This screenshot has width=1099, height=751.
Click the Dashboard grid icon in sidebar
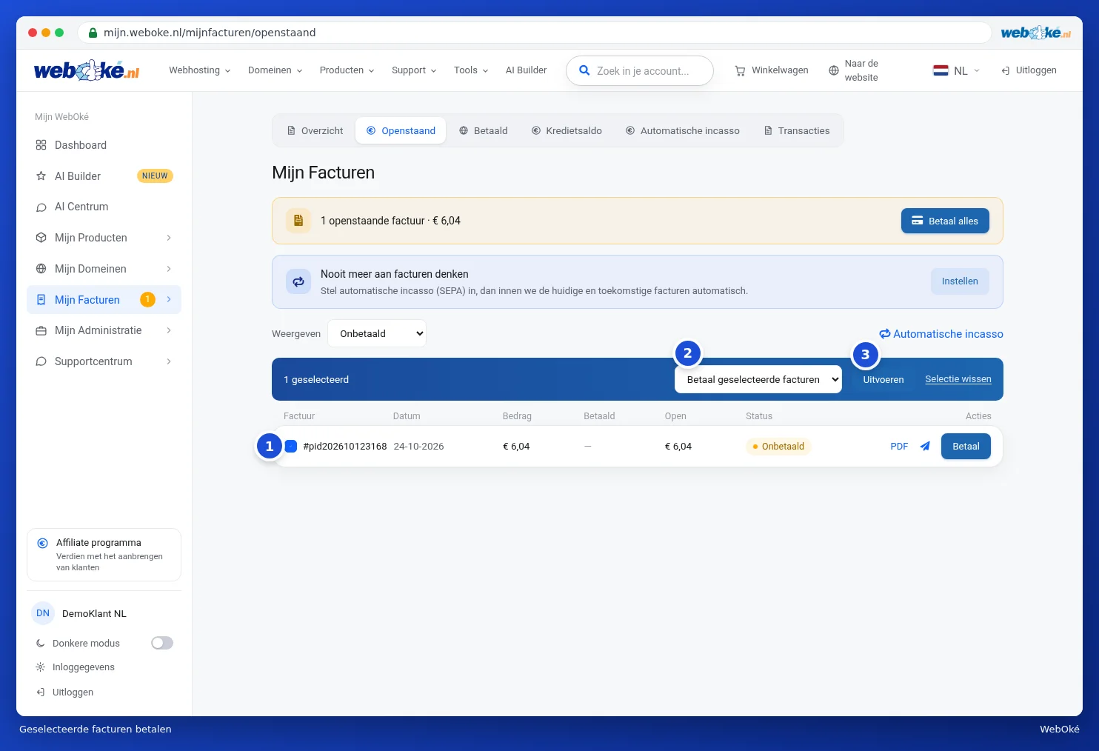click(x=41, y=145)
